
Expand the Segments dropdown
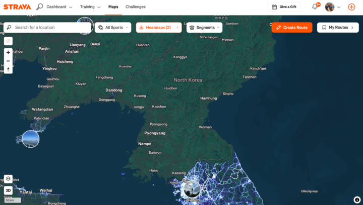pos(204,28)
